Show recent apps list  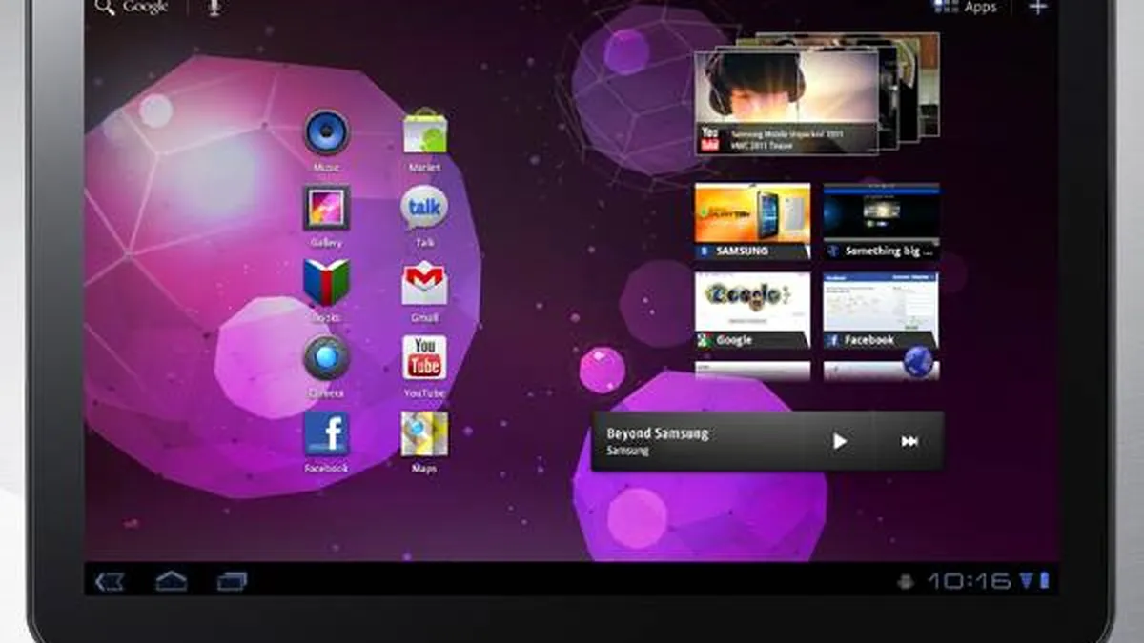click(232, 580)
